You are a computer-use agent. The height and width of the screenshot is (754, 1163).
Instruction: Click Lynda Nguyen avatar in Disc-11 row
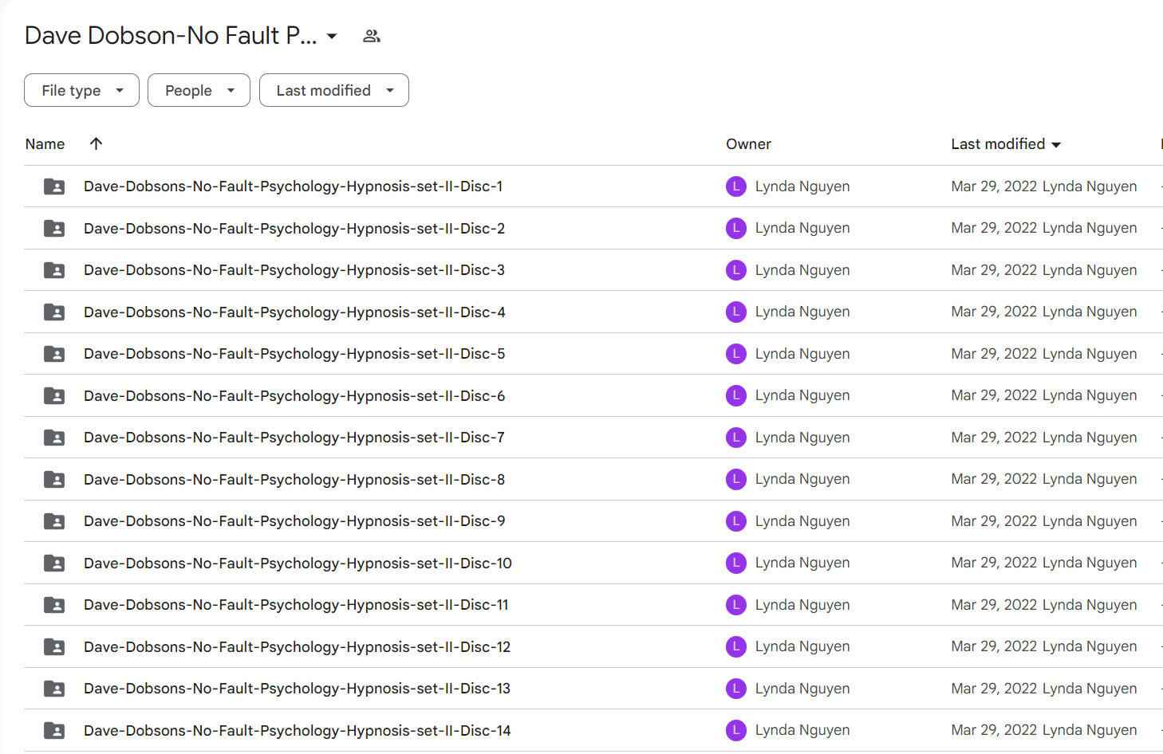(x=735, y=605)
